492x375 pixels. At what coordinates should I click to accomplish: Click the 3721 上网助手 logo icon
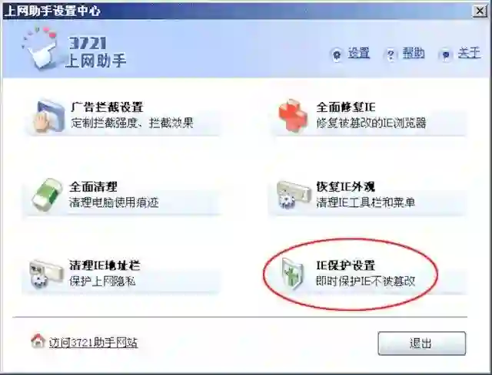tap(41, 48)
